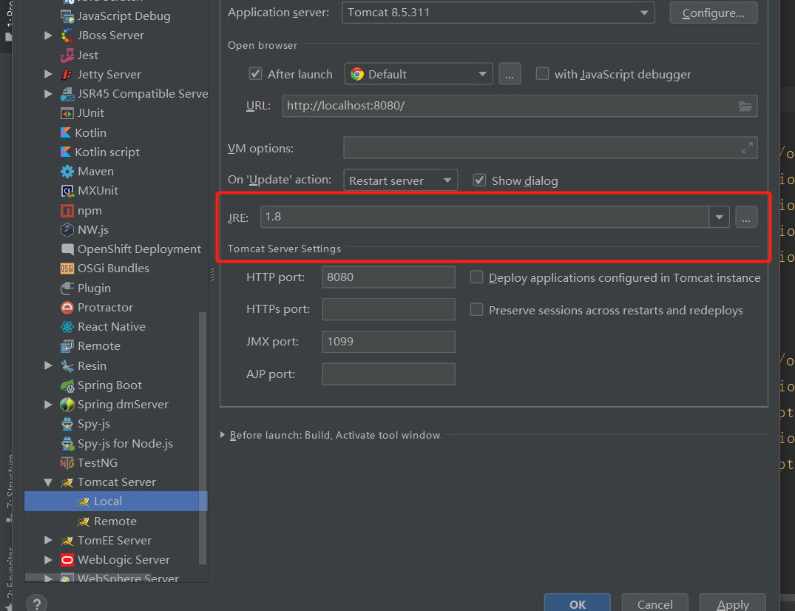Click the Plugin icon

pos(67,288)
